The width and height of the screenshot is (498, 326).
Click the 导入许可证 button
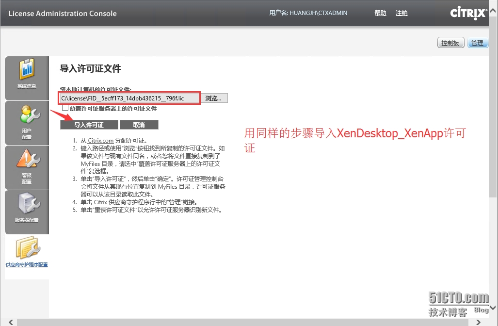point(89,125)
